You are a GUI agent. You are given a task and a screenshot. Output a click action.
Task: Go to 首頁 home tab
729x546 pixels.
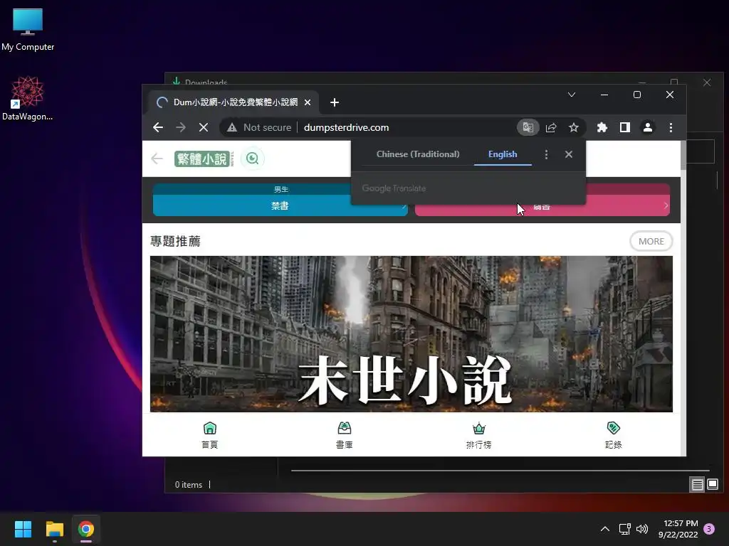pos(210,434)
